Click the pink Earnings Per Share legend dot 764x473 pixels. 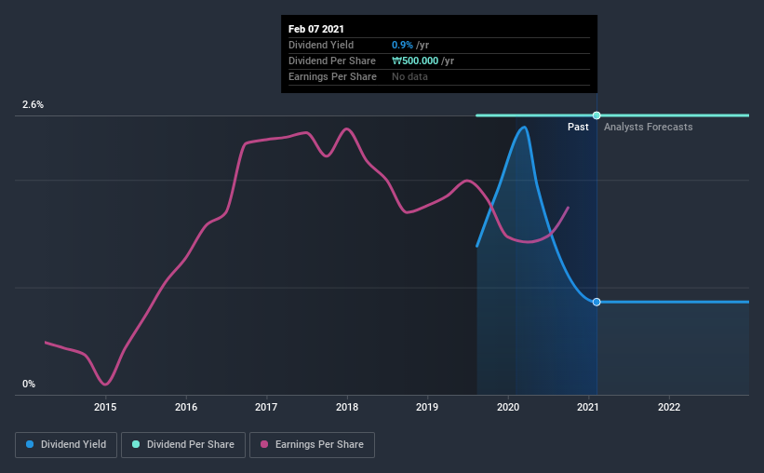click(264, 444)
